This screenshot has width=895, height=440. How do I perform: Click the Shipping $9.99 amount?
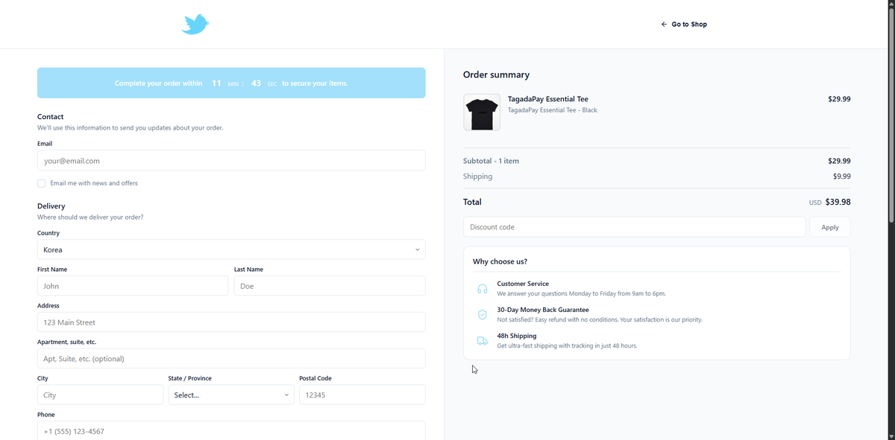(842, 176)
